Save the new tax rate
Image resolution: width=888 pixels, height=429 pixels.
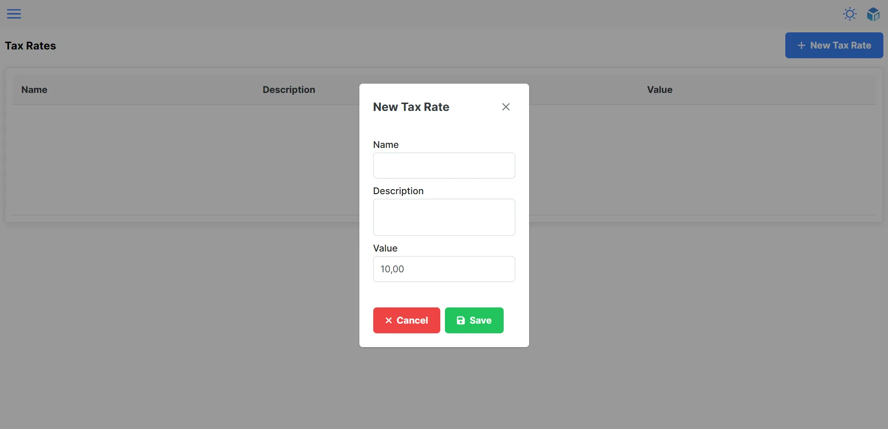tap(474, 320)
